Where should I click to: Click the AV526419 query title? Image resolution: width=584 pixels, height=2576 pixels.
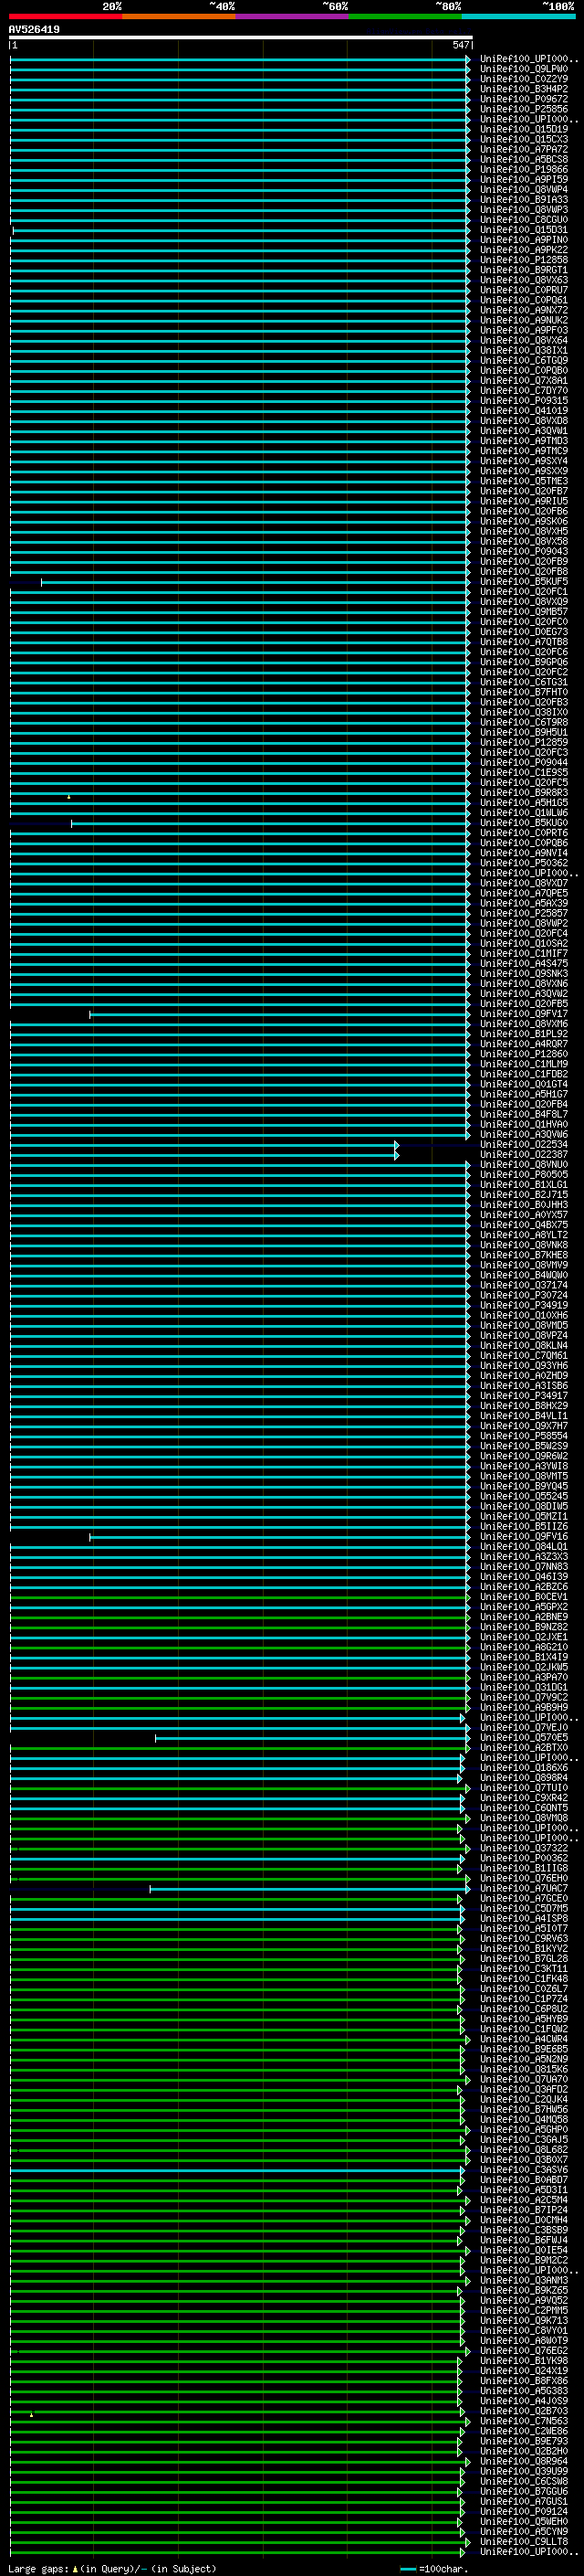click(x=34, y=30)
